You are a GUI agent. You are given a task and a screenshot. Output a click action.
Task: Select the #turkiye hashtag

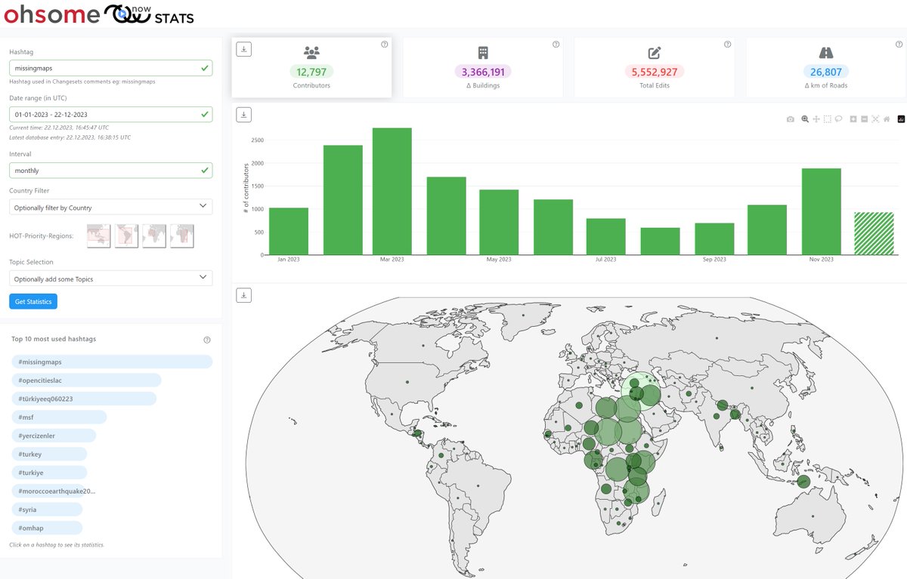(49, 473)
